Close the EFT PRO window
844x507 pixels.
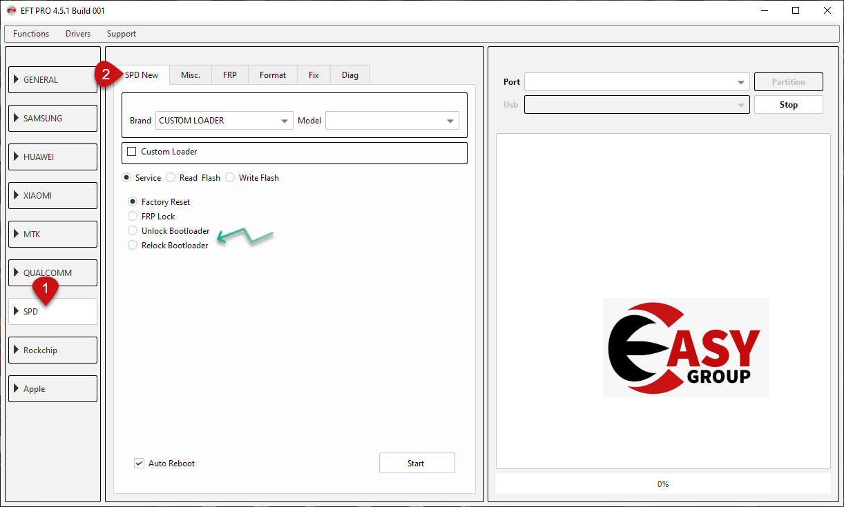[827, 11]
